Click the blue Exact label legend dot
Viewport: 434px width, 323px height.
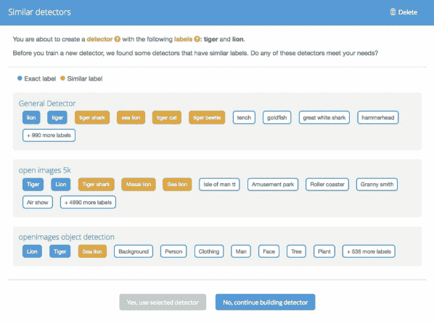[x=20, y=78]
